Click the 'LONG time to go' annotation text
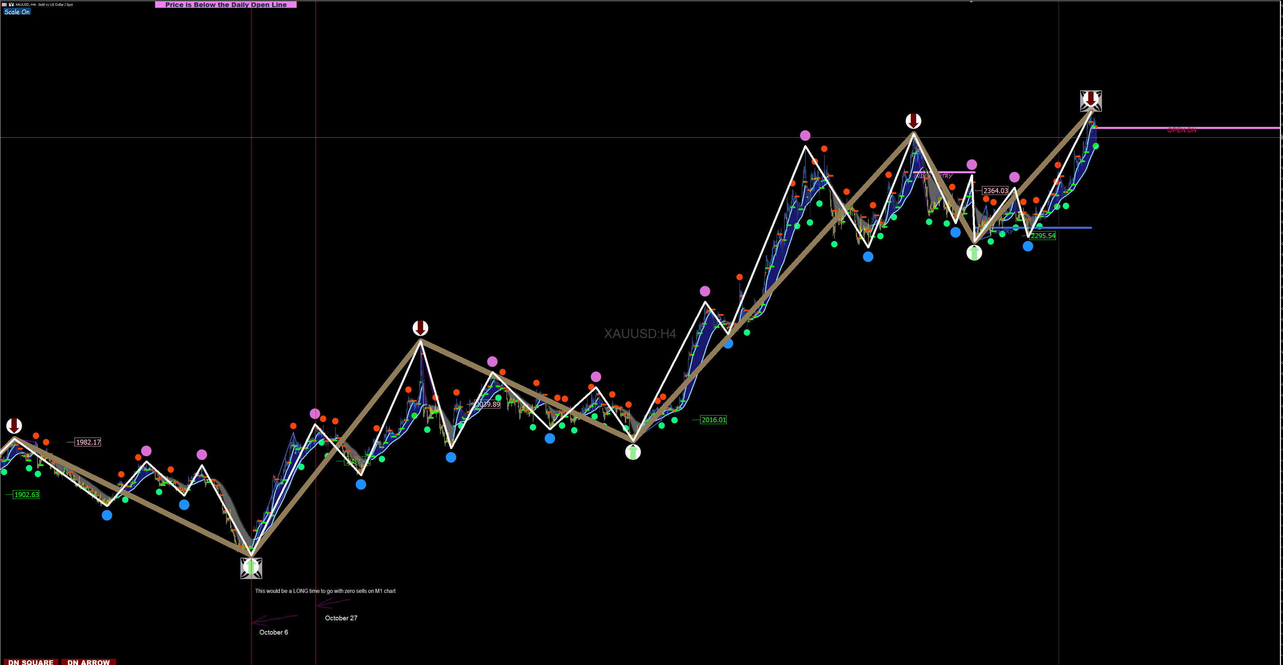 (x=325, y=591)
